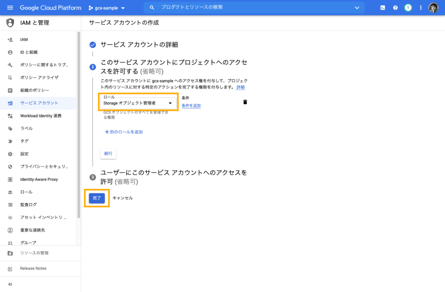Expand the search bar dropdown arrow
This screenshot has height=292, width=445.
357,8
